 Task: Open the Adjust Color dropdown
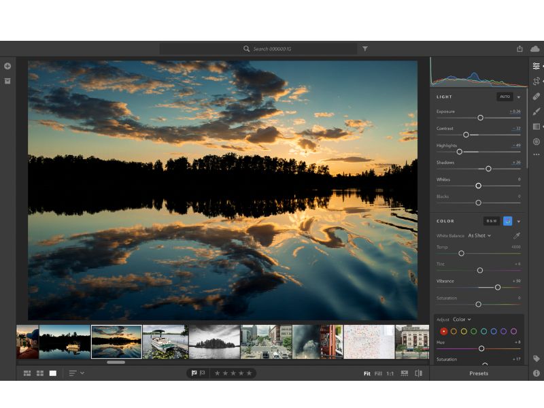pos(462,320)
